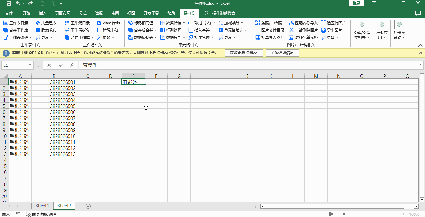This screenshot has height=217, width=425.
Task: Click 选区转图片 tool
Action: click(x=334, y=23)
